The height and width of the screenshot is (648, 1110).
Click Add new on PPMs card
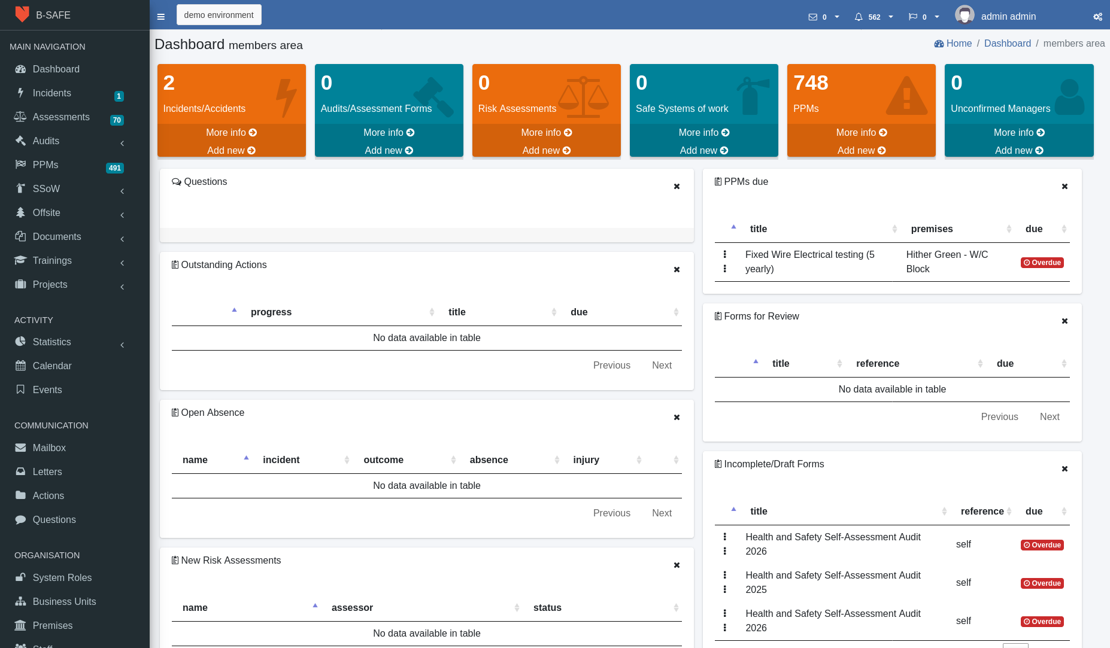(861, 151)
